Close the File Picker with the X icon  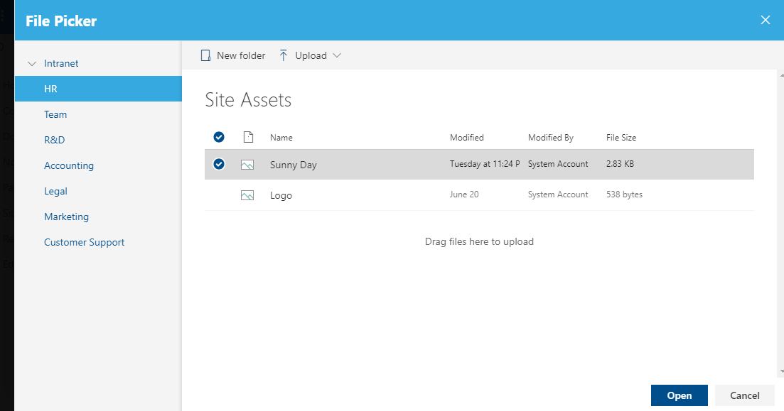point(766,20)
